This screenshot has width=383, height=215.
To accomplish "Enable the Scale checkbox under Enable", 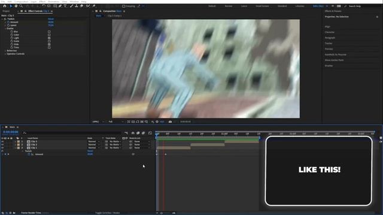I will [x=49, y=41].
